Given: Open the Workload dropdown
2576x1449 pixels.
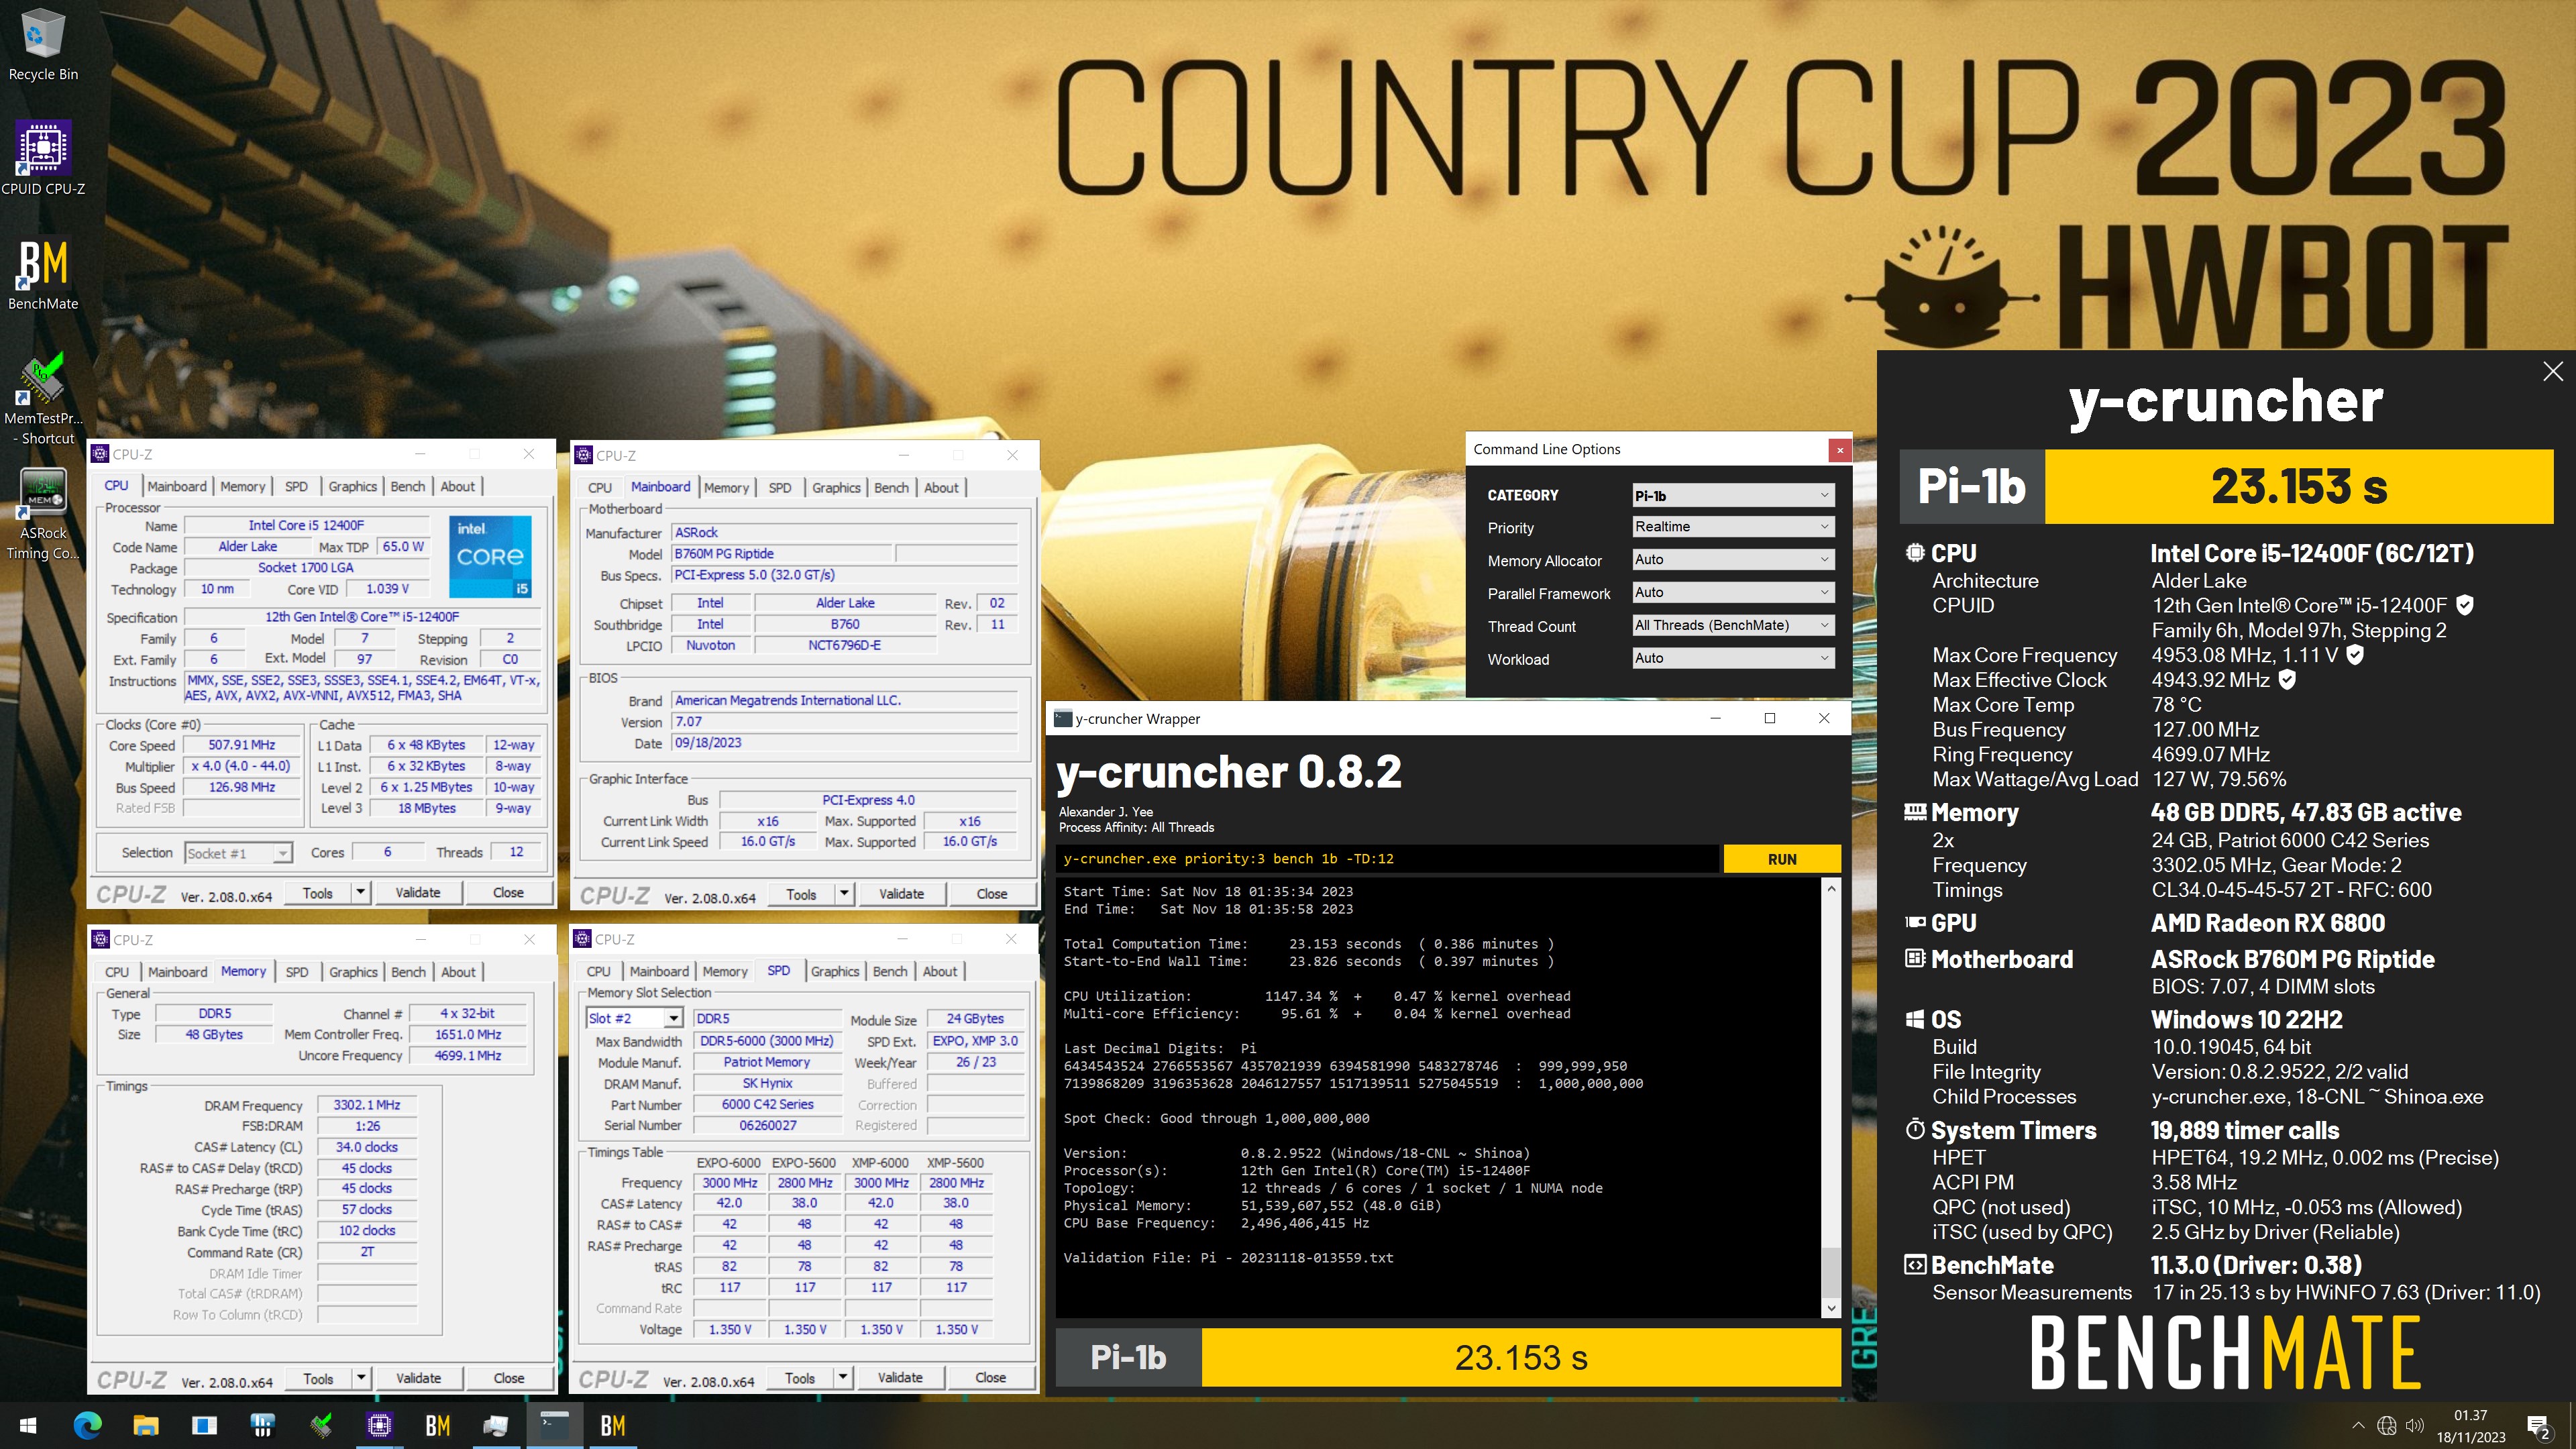Looking at the screenshot, I should pyautogui.click(x=1733, y=658).
